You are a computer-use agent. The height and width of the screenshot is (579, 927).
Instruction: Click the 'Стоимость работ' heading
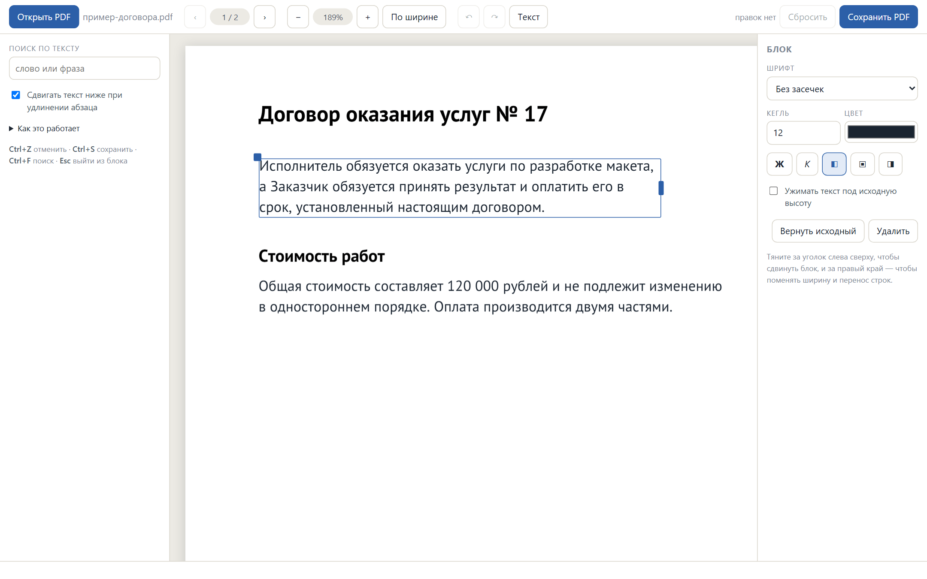(321, 256)
